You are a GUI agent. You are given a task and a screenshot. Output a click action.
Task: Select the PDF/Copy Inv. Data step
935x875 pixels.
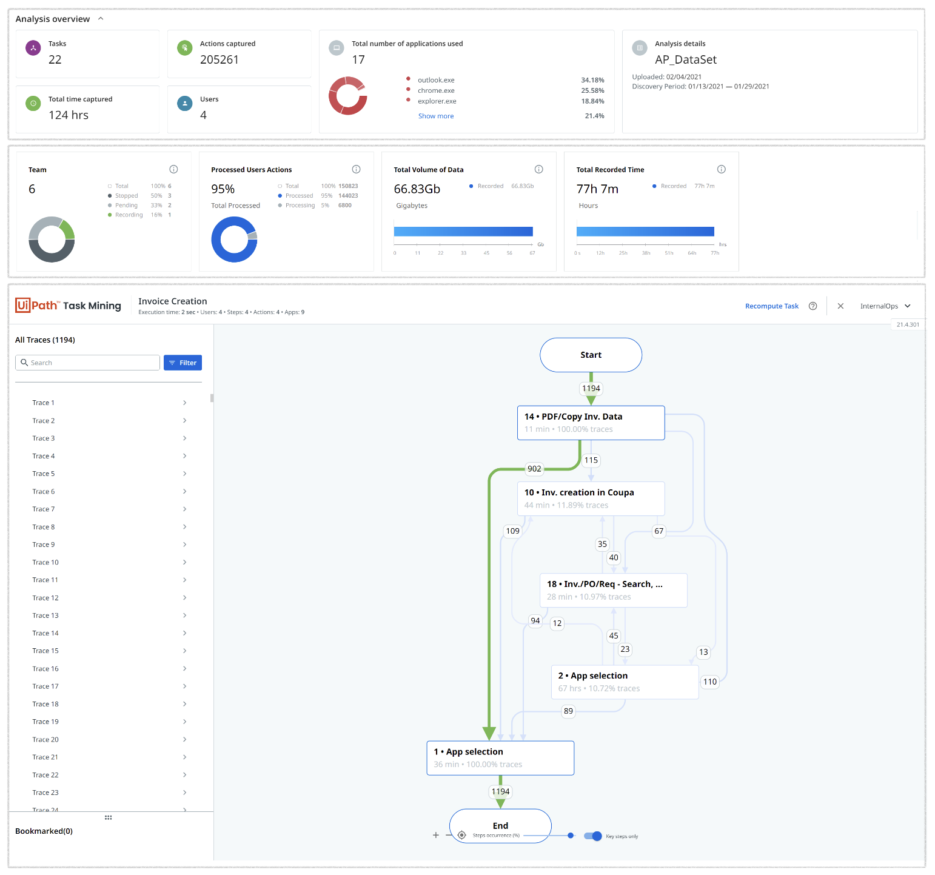click(x=591, y=423)
